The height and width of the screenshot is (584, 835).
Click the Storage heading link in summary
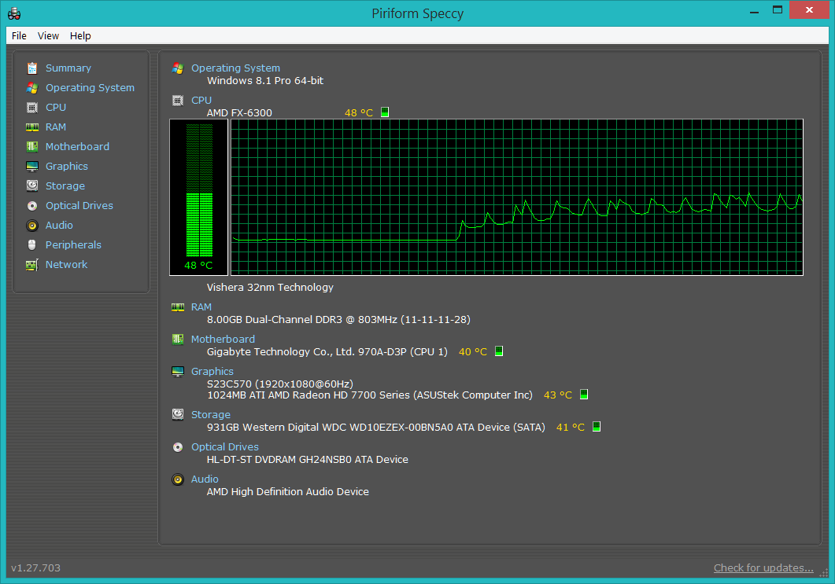210,414
